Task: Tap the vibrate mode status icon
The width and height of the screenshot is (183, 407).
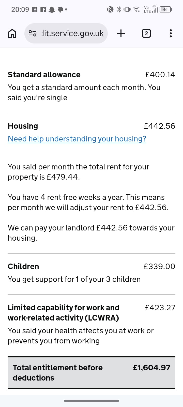Action: (x=127, y=10)
